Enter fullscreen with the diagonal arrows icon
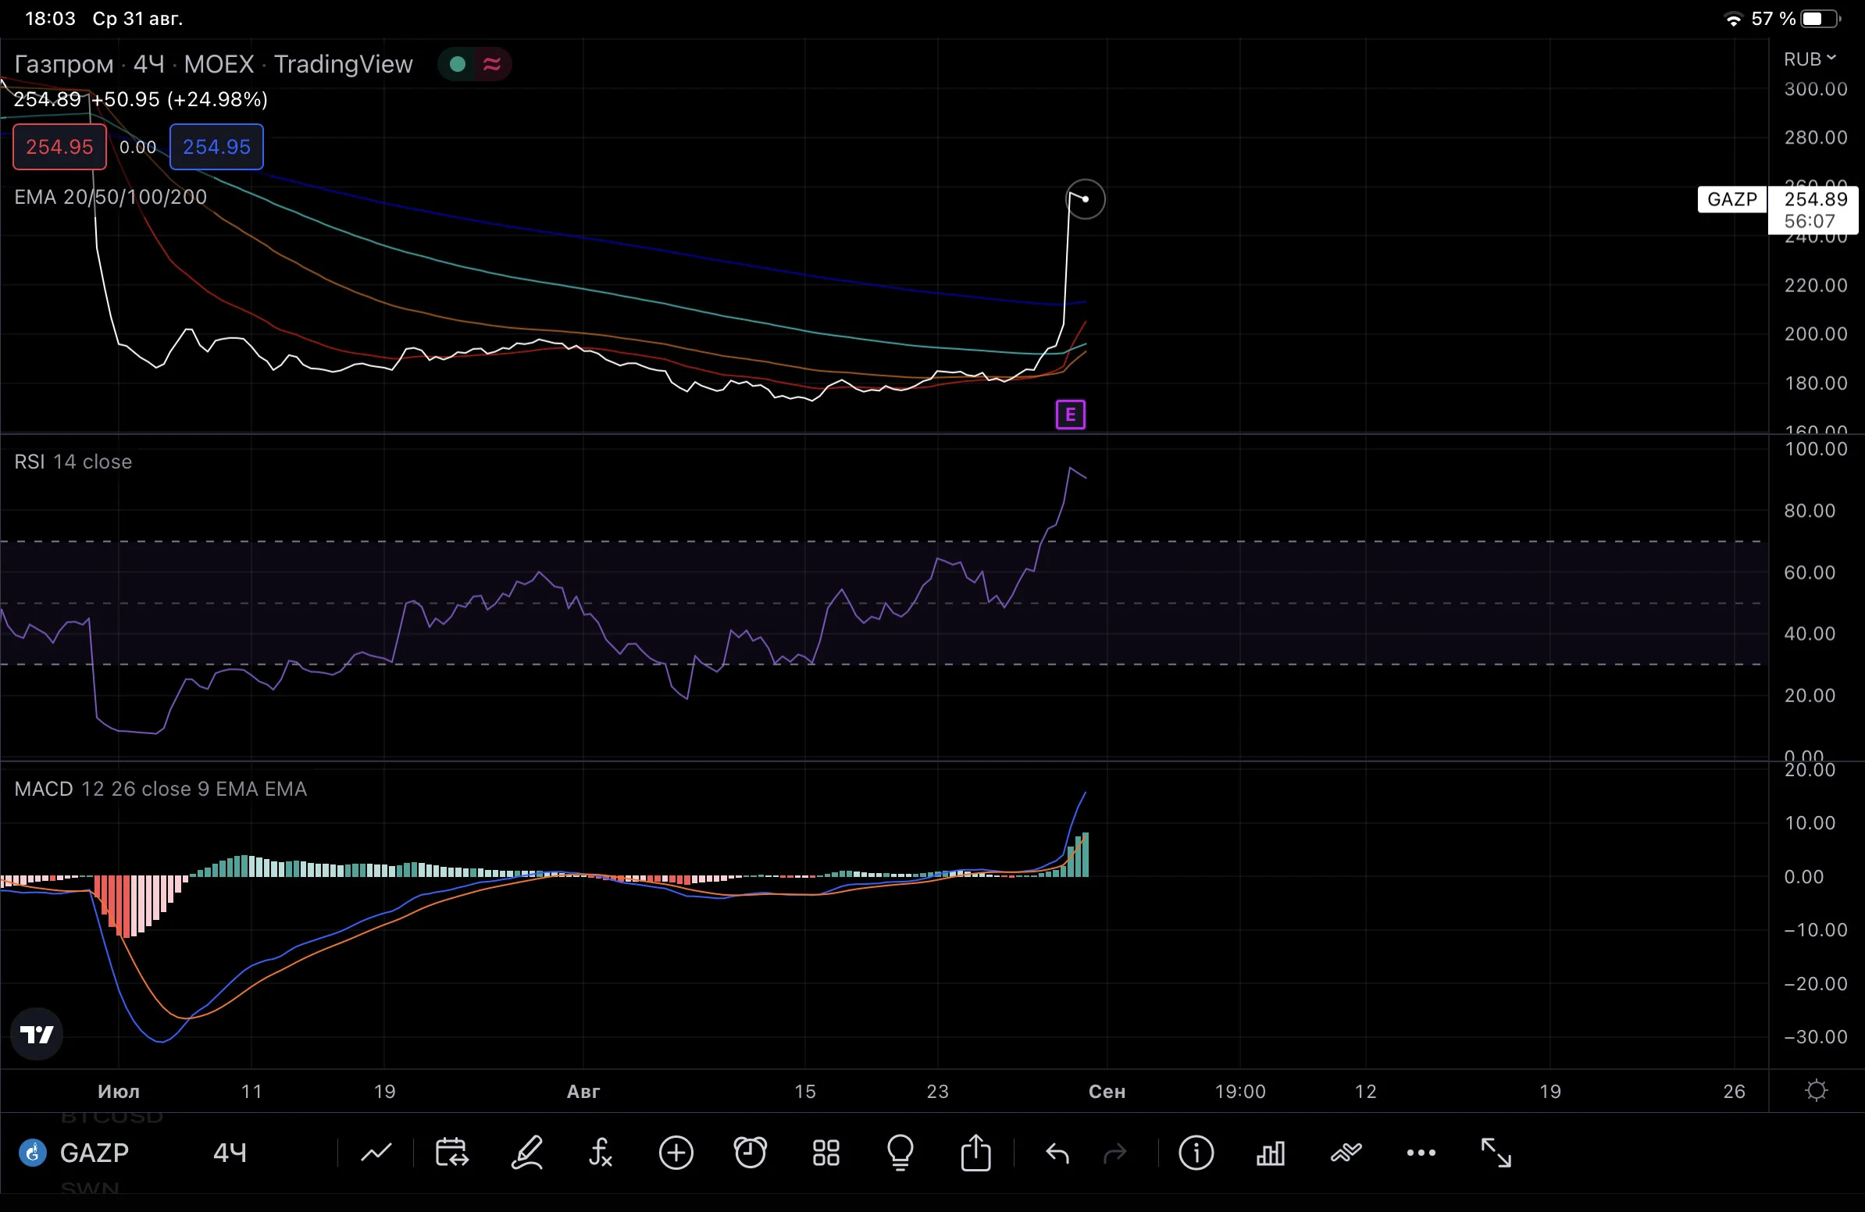The height and width of the screenshot is (1212, 1865). click(x=1496, y=1153)
